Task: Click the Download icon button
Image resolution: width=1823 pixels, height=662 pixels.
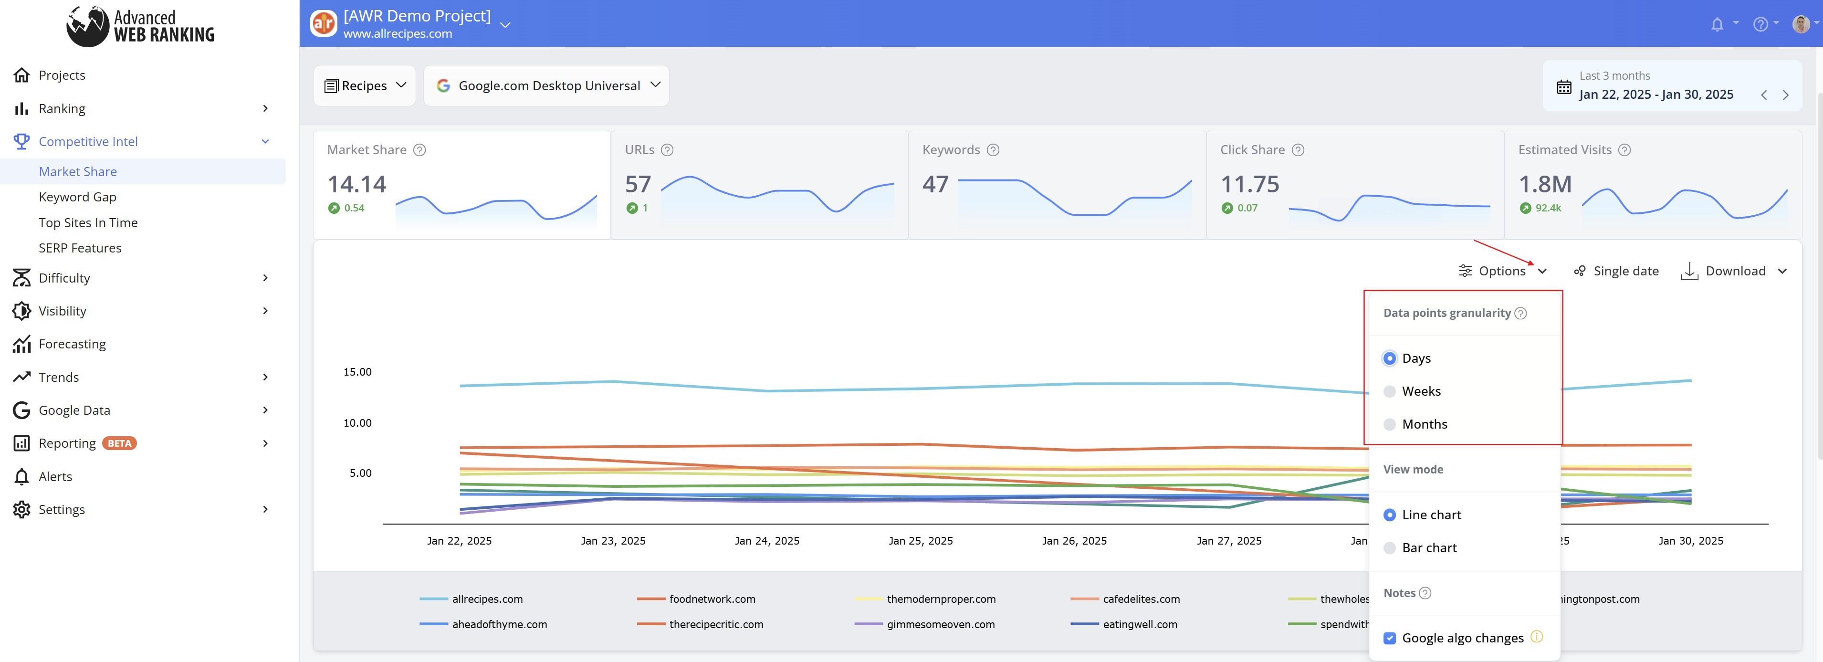Action: pyautogui.click(x=1689, y=271)
